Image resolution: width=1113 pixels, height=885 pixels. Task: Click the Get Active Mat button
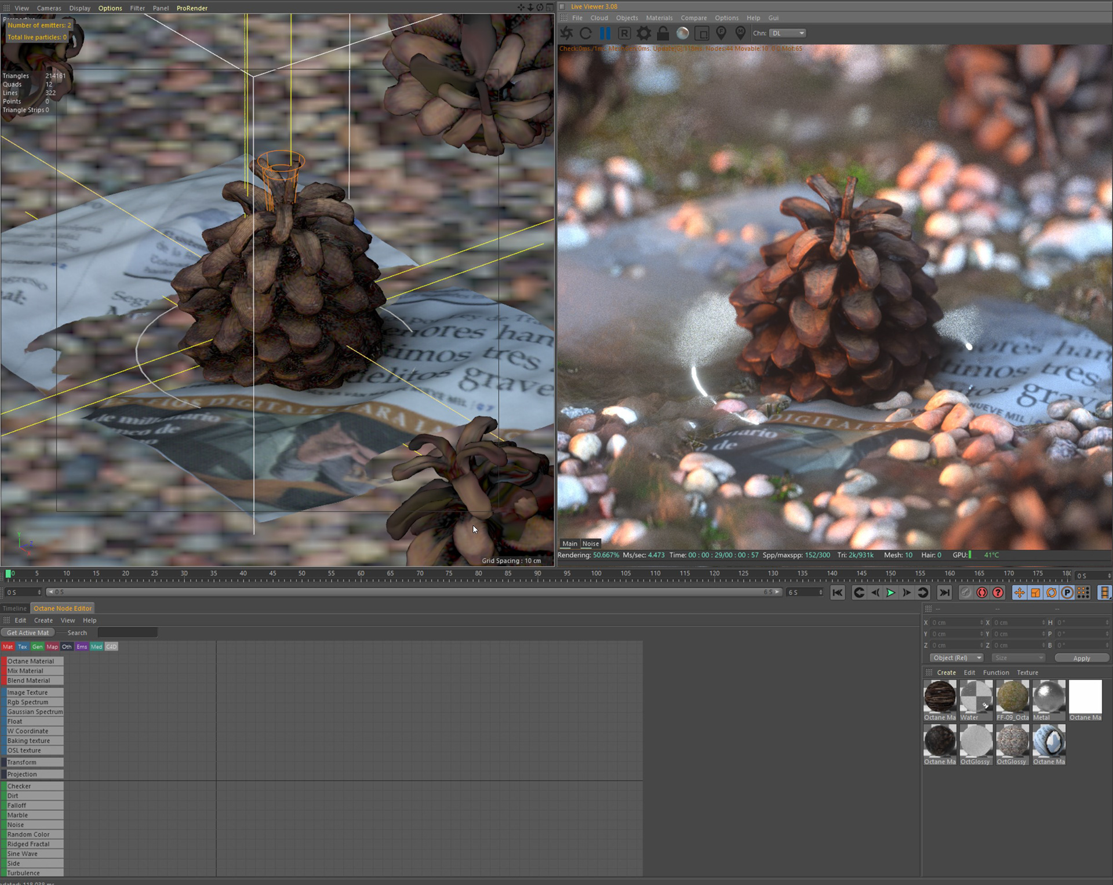[x=28, y=633]
